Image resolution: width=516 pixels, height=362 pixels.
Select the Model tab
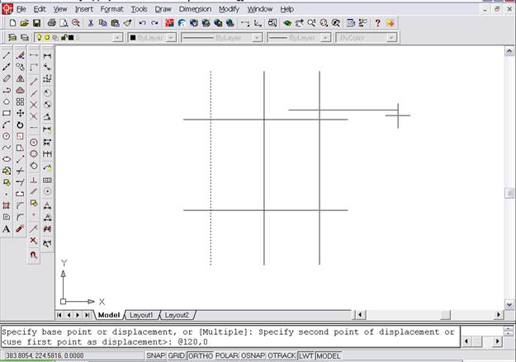pyautogui.click(x=109, y=315)
